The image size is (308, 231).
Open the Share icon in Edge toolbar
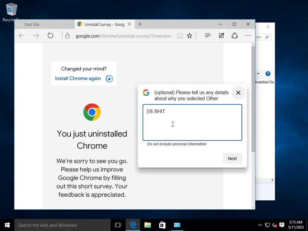point(235,35)
